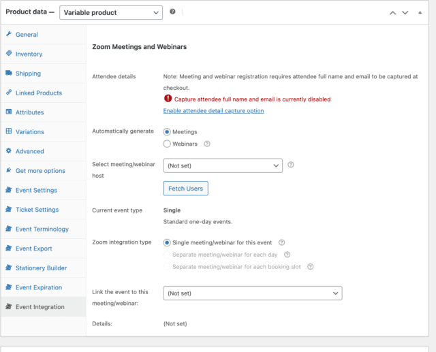Click the Variations grid icon
436x352 pixels.
click(8, 131)
